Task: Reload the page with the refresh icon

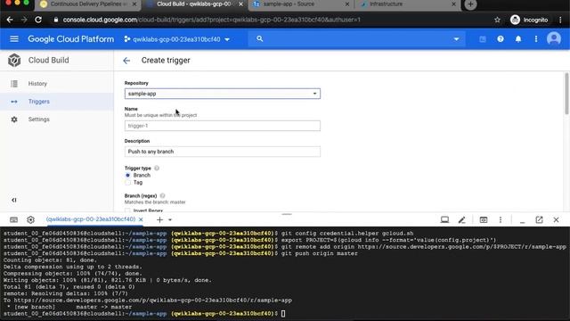Action: (38, 20)
